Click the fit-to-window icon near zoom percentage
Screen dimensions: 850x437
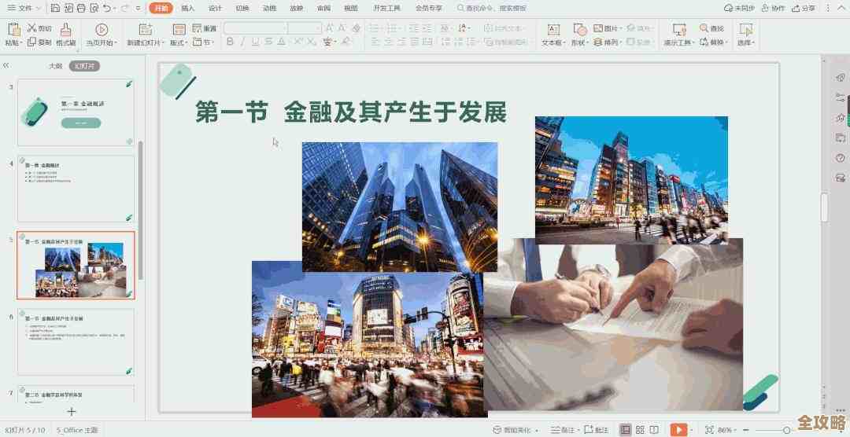710,429
